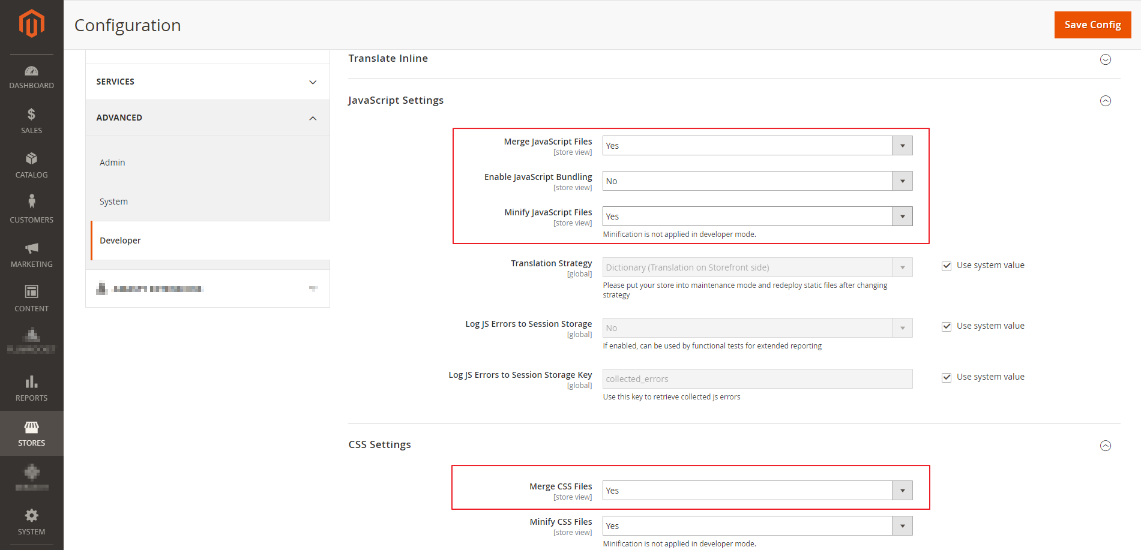This screenshot has height=550, width=1141.
Task: Click the CSS Settings heading
Action: coord(379,444)
